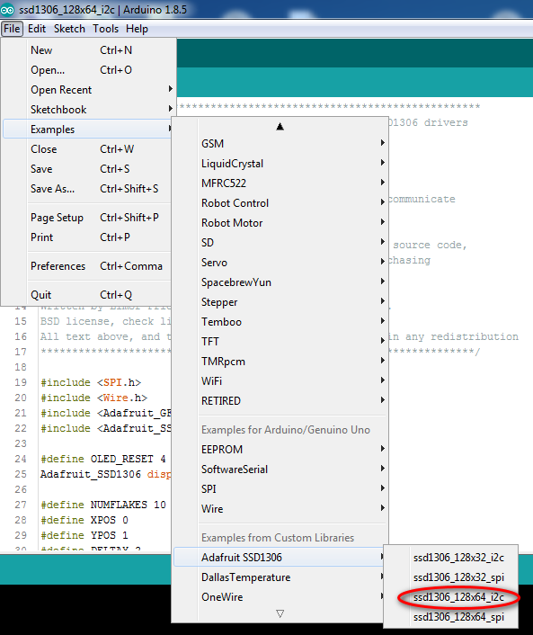Open the Stepper examples submenu
This screenshot has width=533, height=635.
(280, 302)
